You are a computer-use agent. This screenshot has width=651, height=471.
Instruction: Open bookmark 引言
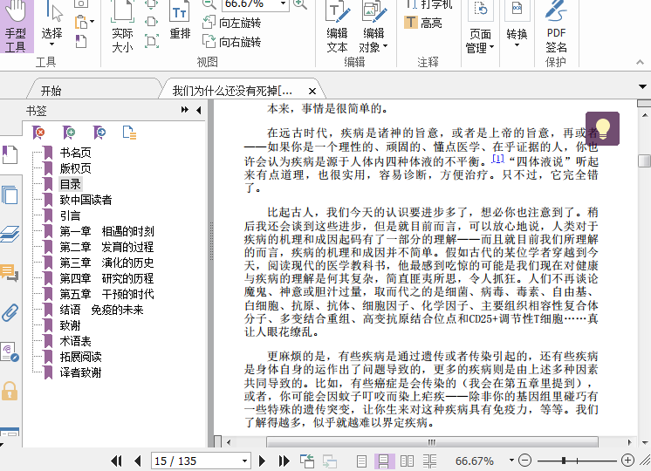pyautogui.click(x=70, y=215)
